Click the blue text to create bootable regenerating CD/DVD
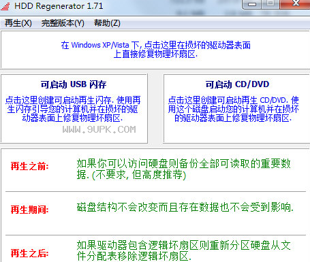The height and width of the screenshot is (262, 310). pyautogui.click(x=233, y=109)
